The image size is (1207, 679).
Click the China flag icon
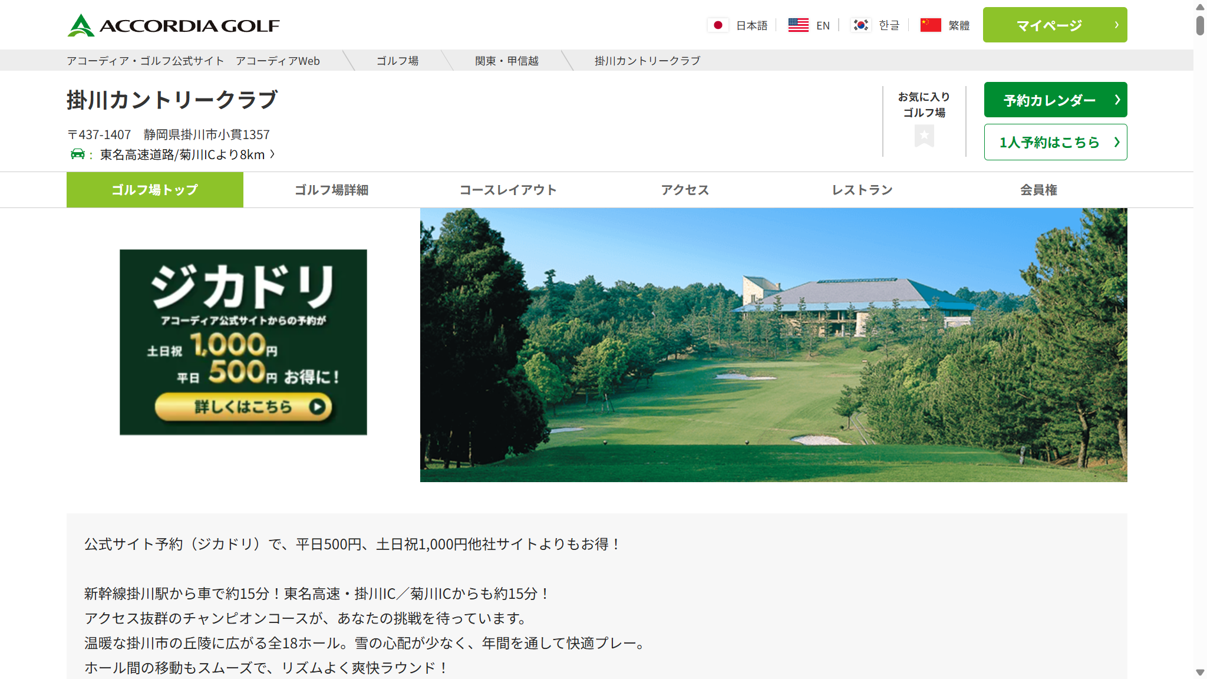tap(931, 25)
